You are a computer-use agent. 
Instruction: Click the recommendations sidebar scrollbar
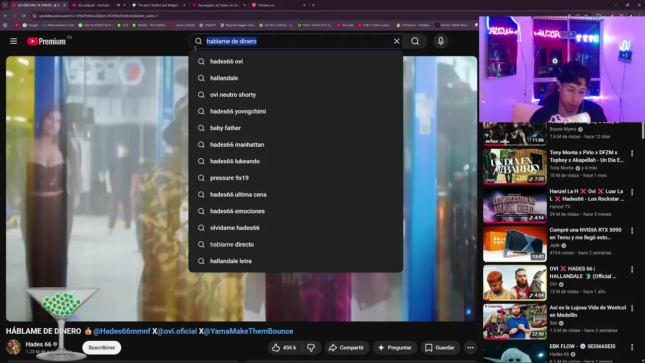[642, 130]
